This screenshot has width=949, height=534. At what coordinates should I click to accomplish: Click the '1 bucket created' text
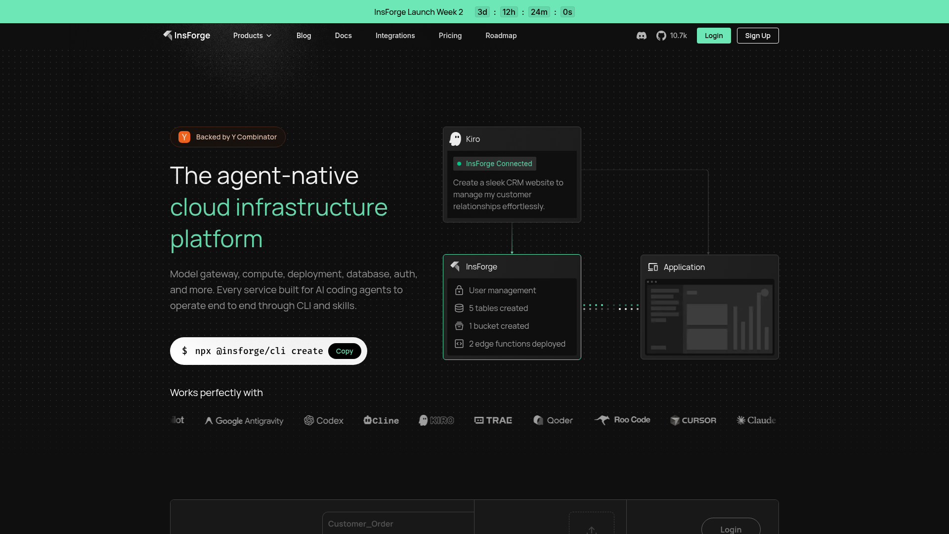click(x=499, y=326)
